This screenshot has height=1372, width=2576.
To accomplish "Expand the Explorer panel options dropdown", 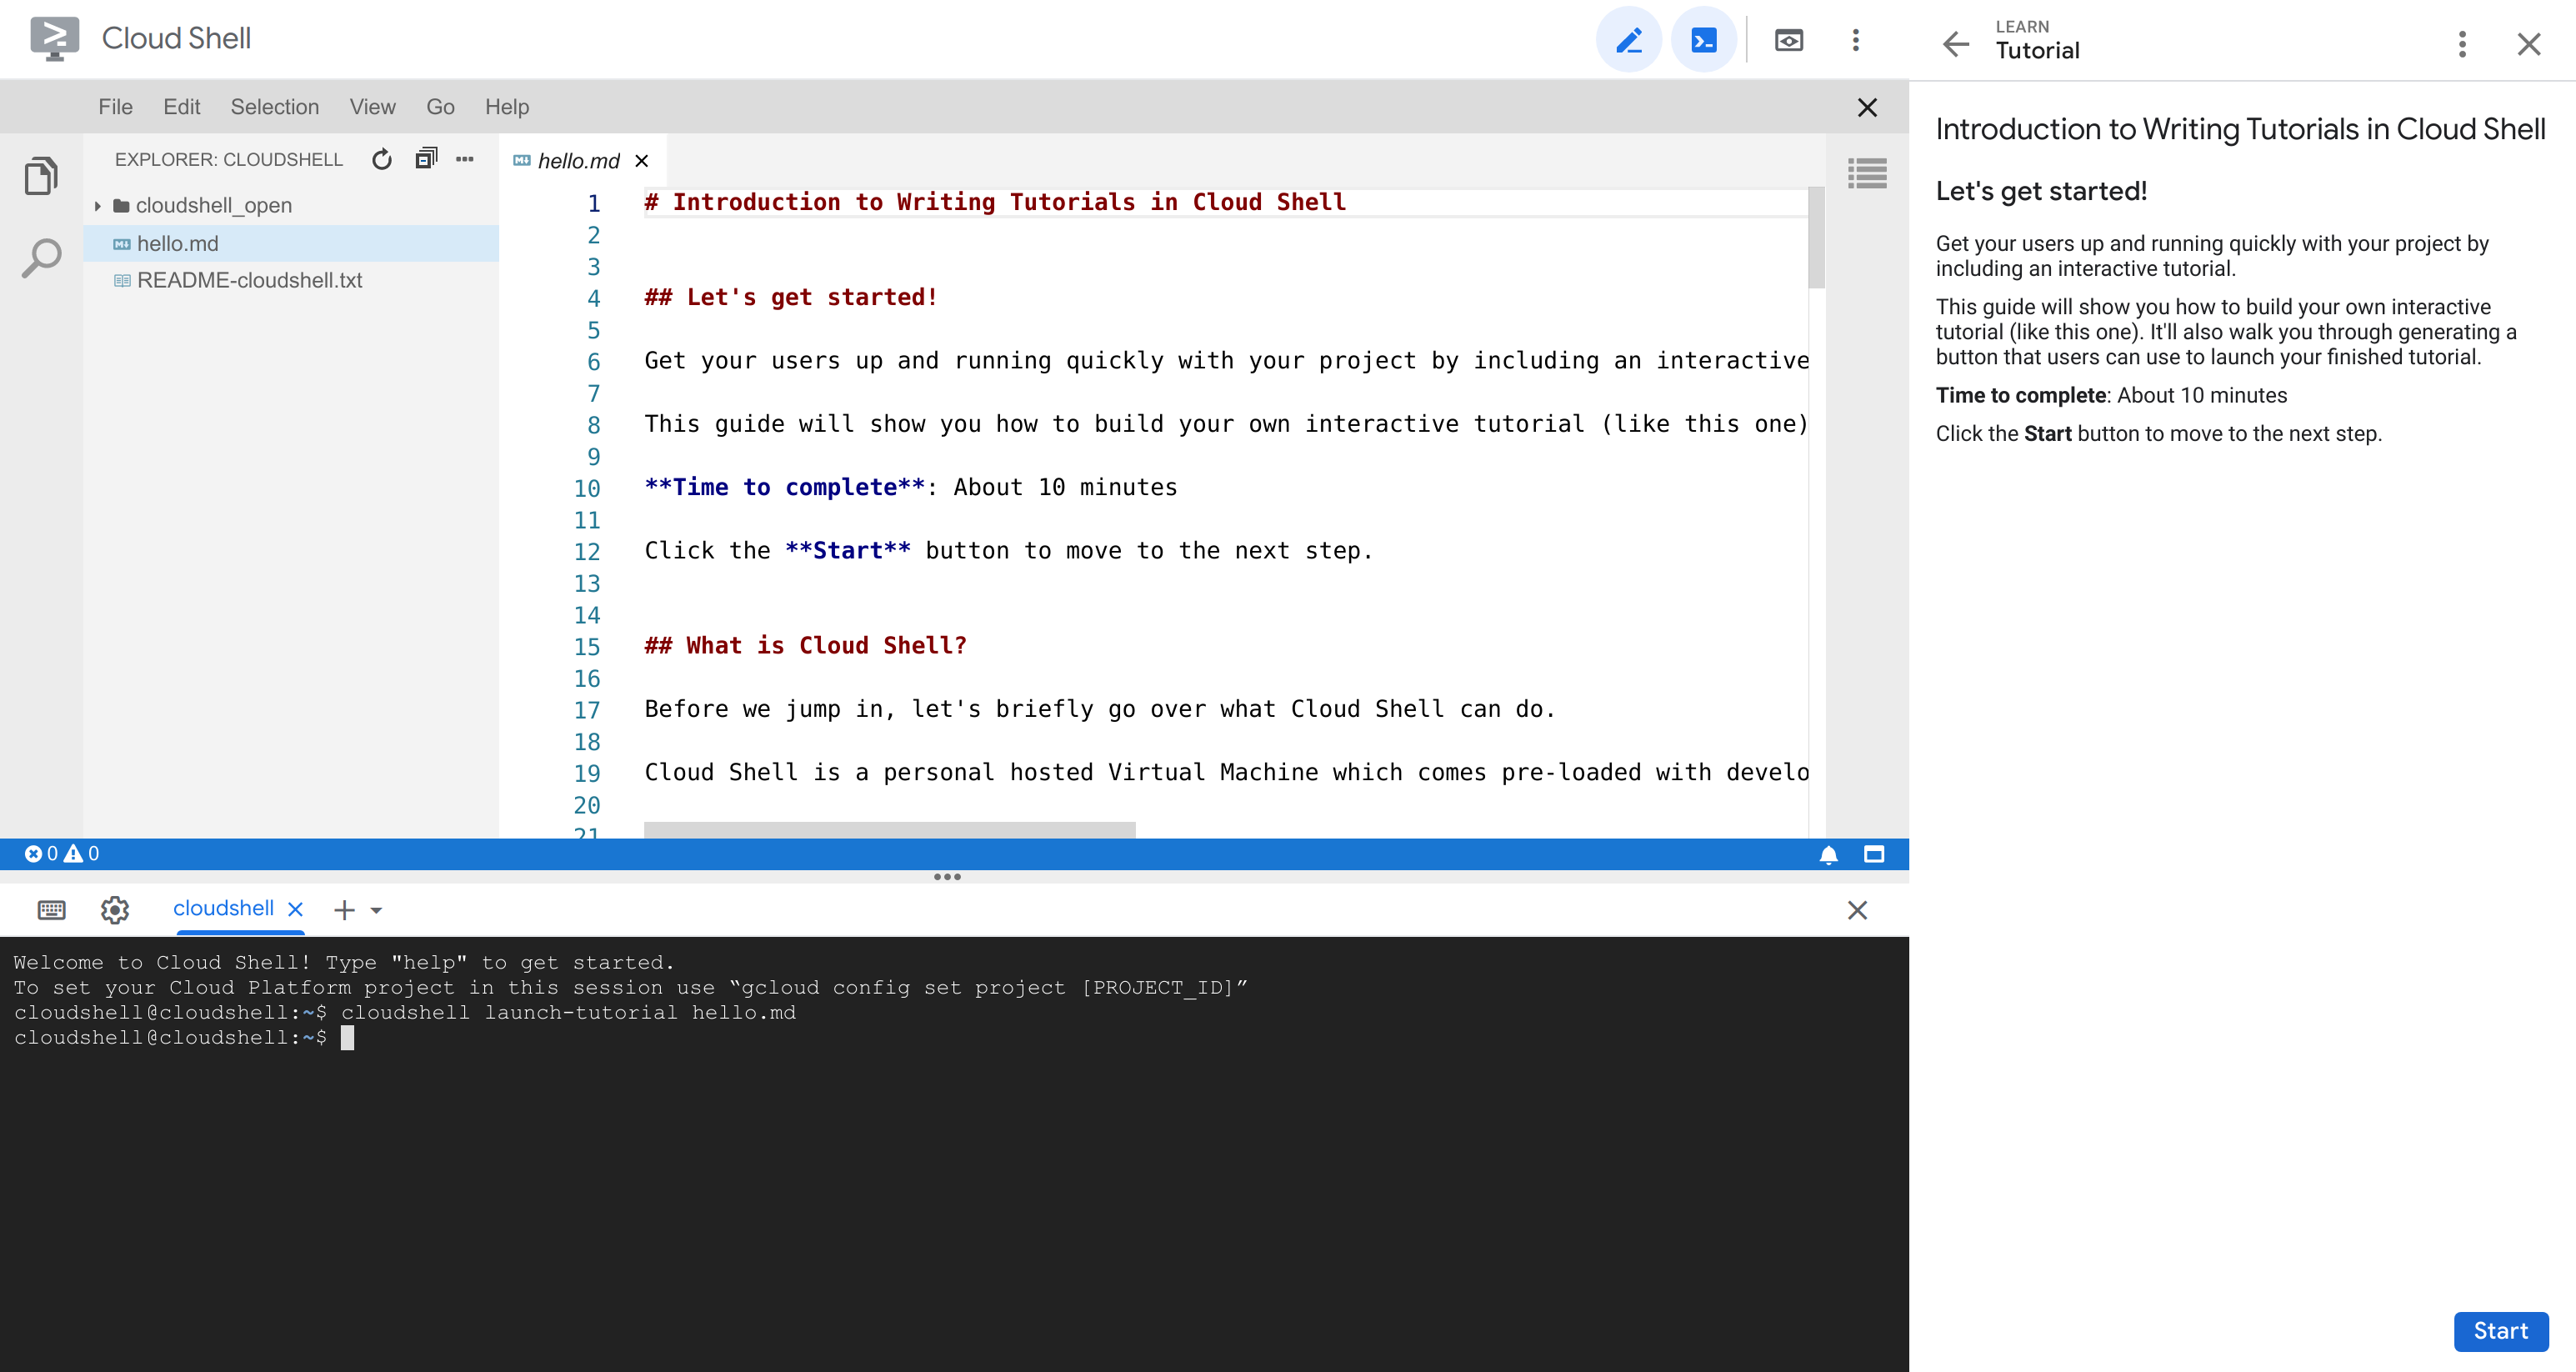I will [x=463, y=158].
